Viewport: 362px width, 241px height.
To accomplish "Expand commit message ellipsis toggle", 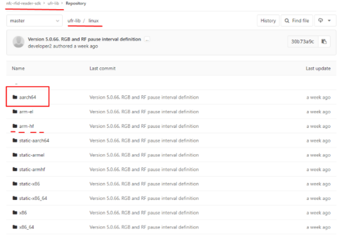I will coord(147,39).
